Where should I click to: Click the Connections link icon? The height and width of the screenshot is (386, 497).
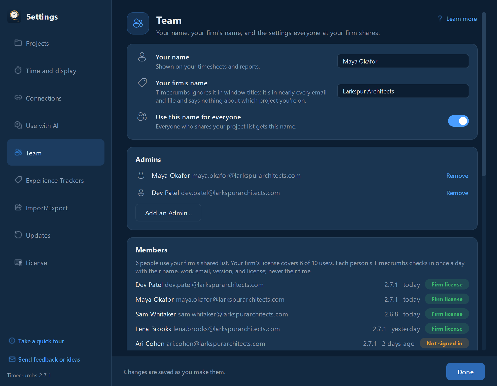(18, 98)
